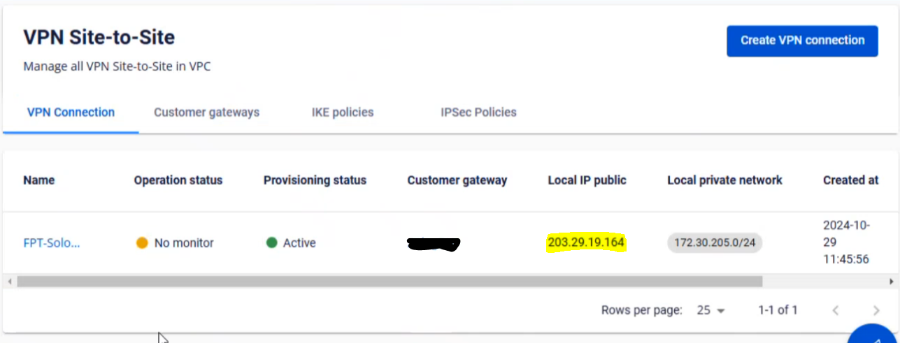Click the highlighted IP 203.29.19.164

tap(586, 243)
